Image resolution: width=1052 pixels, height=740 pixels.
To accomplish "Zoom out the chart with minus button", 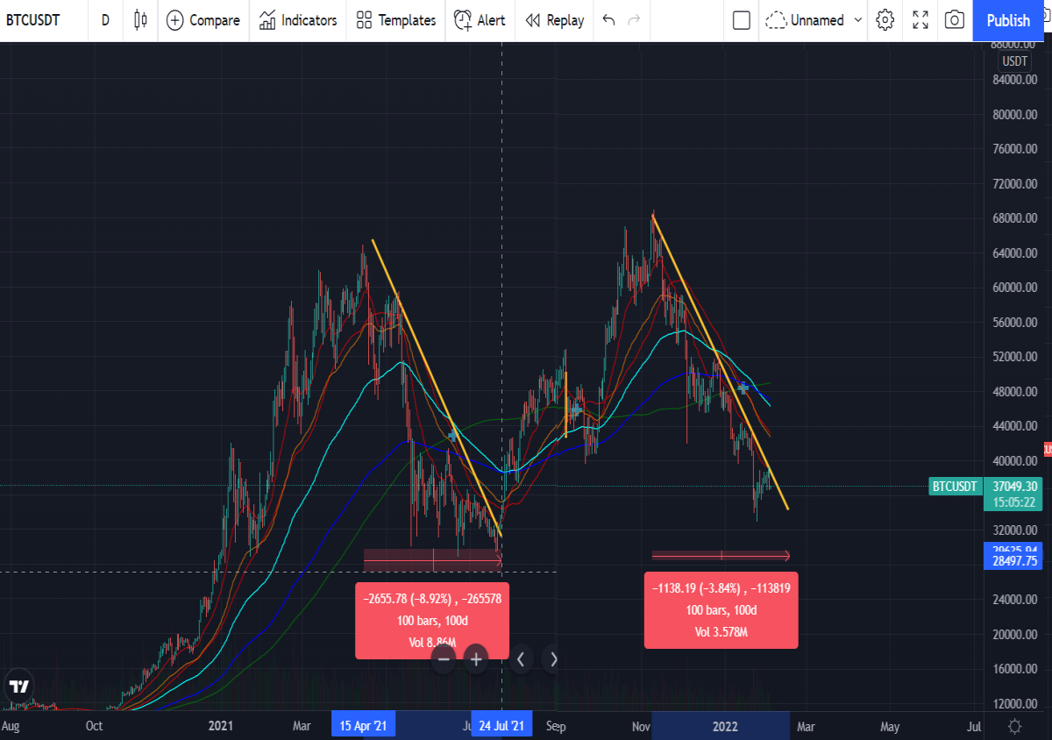I will click(x=444, y=659).
